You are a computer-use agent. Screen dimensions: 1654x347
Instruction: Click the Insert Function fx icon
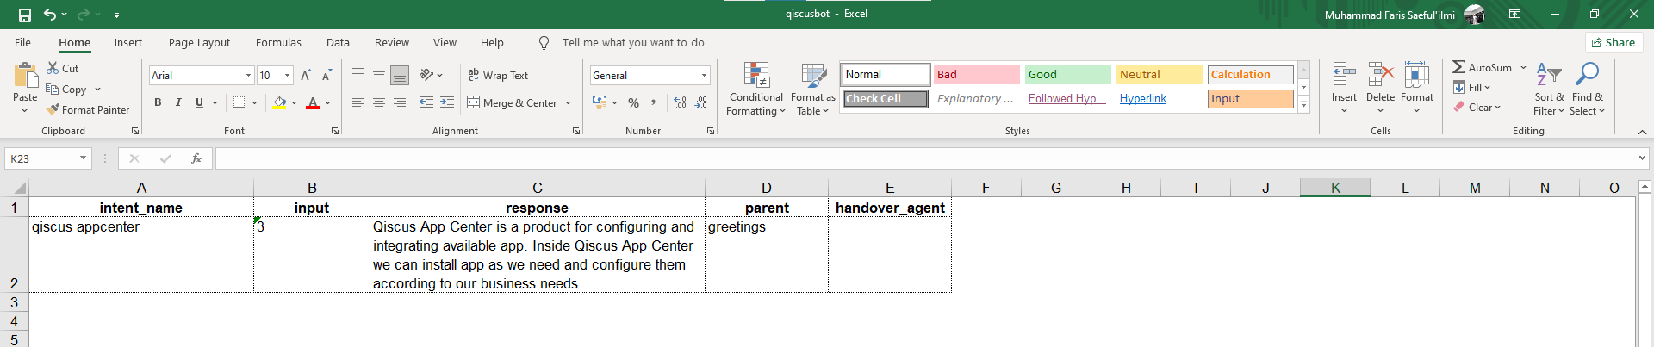[x=196, y=158]
